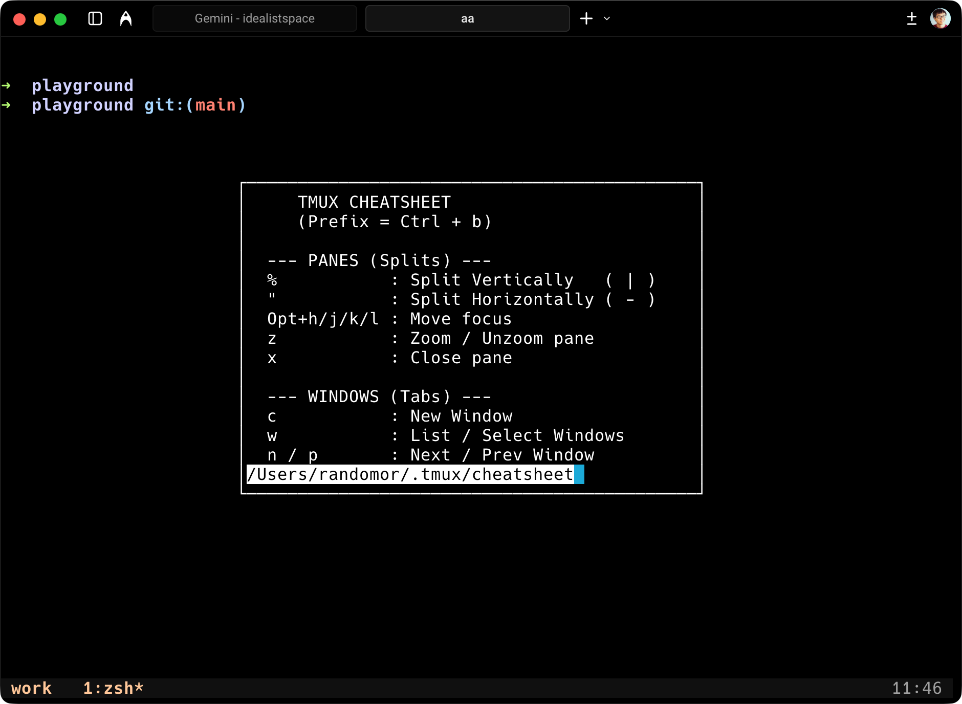Click the playground prompt arrow
The width and height of the screenshot is (962, 704).
[x=7, y=85]
